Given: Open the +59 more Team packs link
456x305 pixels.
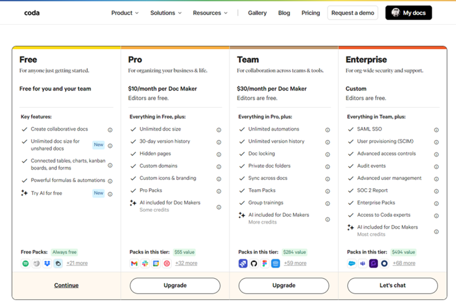Looking at the screenshot, I should coord(295,263).
